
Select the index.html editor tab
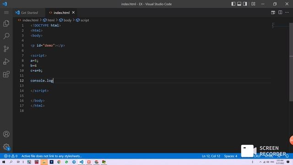click(61, 13)
